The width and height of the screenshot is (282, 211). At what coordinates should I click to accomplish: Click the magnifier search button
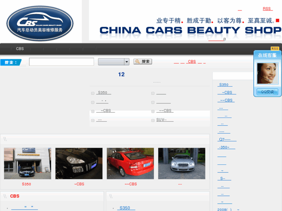point(143,62)
